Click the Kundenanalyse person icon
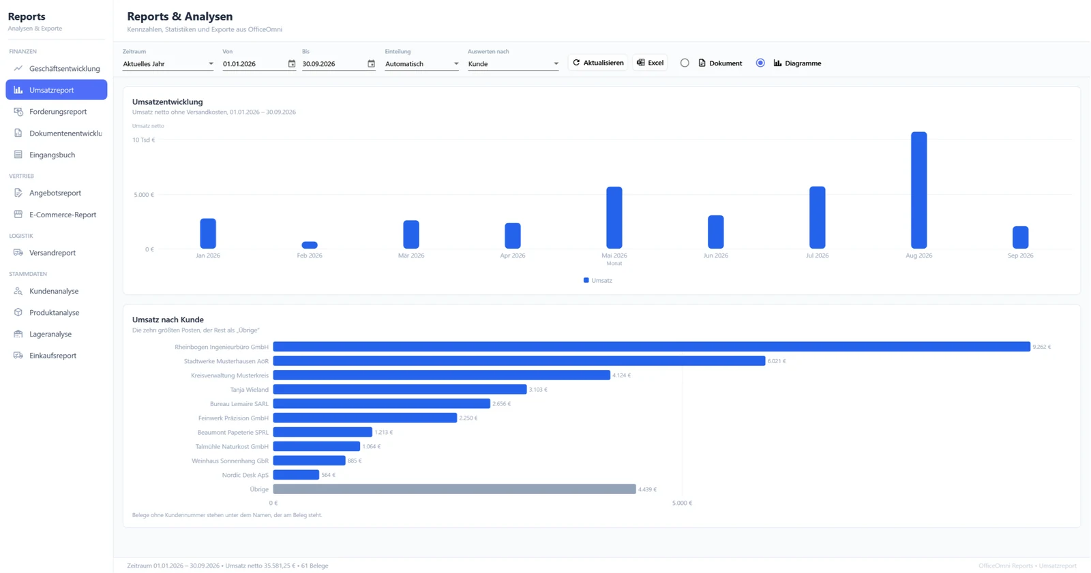The image size is (1091, 573). (18, 291)
